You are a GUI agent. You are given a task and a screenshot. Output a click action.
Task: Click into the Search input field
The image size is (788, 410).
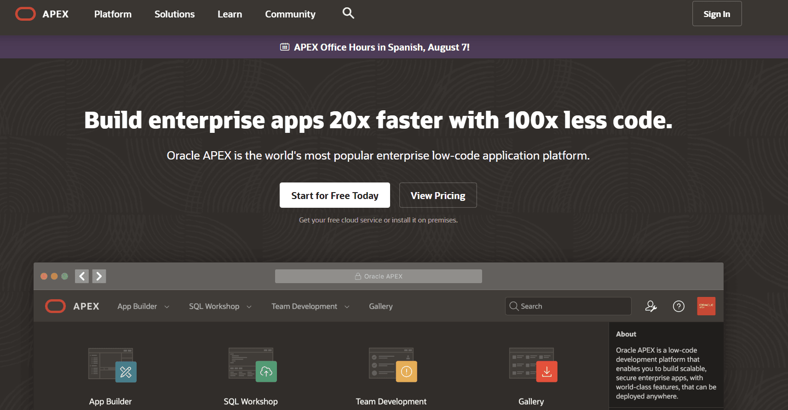(568, 306)
